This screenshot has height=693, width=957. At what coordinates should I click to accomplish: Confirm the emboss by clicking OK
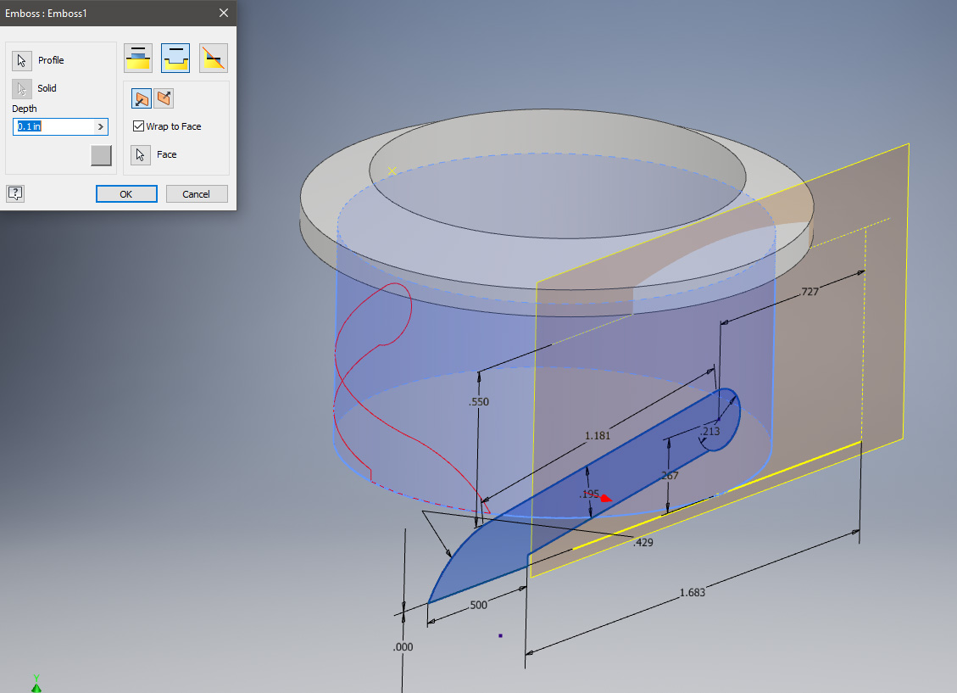pyautogui.click(x=125, y=193)
